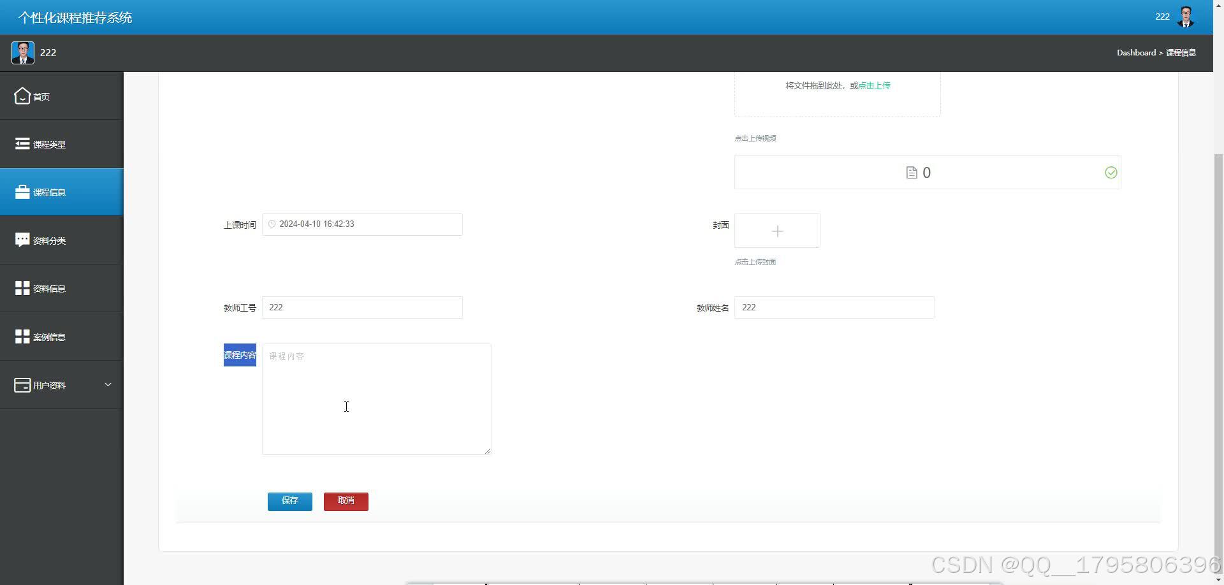This screenshot has height=585, width=1224.
Task: Expand the 用户资料 submenu chevron
Action: click(108, 384)
